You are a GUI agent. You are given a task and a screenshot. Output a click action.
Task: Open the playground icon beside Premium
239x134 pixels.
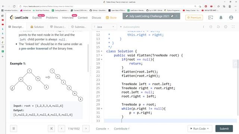[x=211, y=17]
